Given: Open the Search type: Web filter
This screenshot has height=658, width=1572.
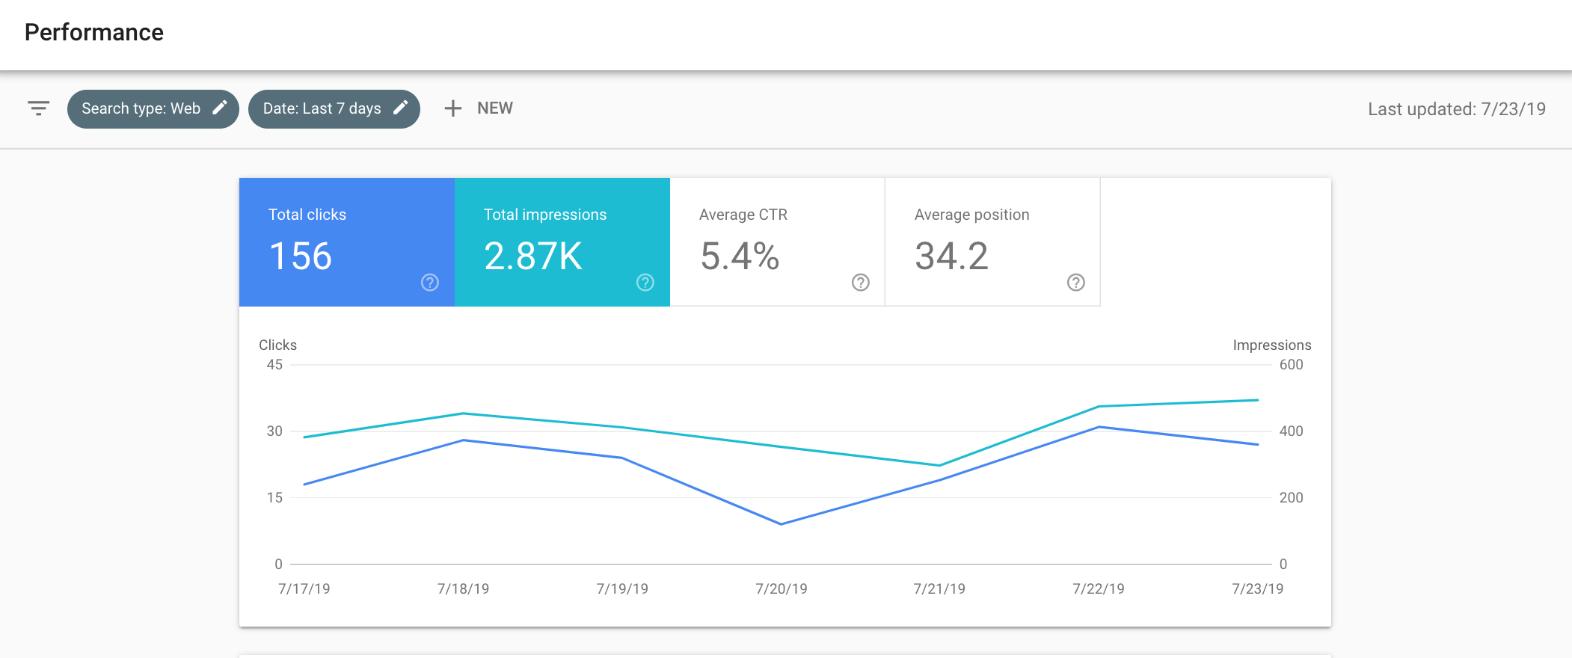Looking at the screenshot, I should (x=141, y=109).
